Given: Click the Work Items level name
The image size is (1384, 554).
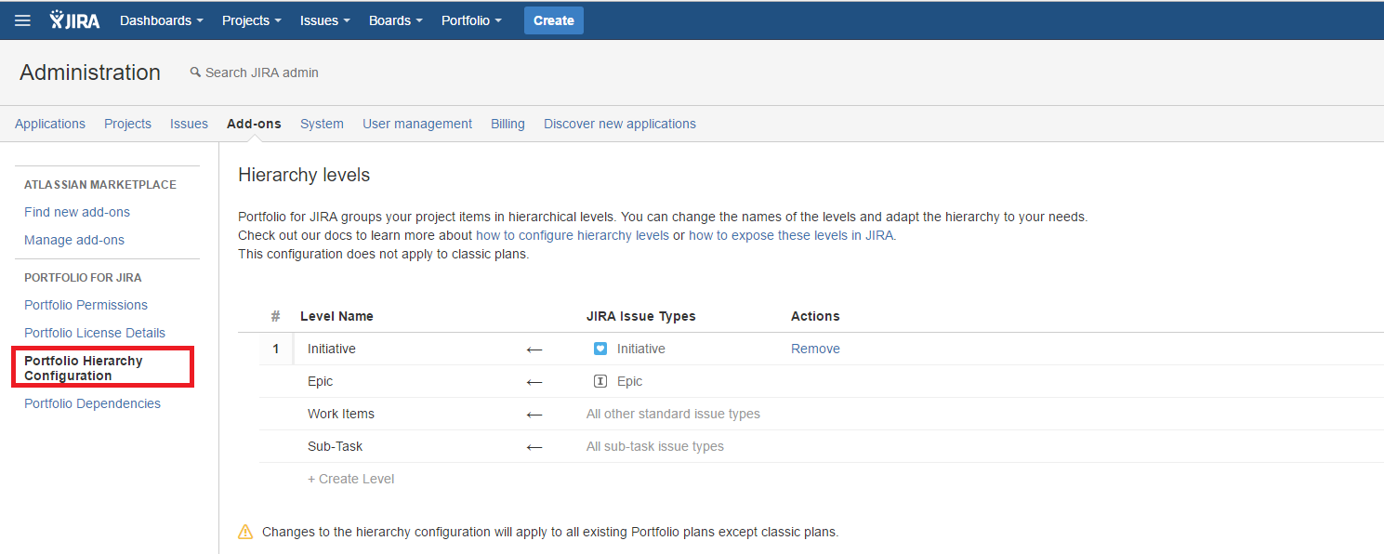Looking at the screenshot, I should (x=341, y=414).
